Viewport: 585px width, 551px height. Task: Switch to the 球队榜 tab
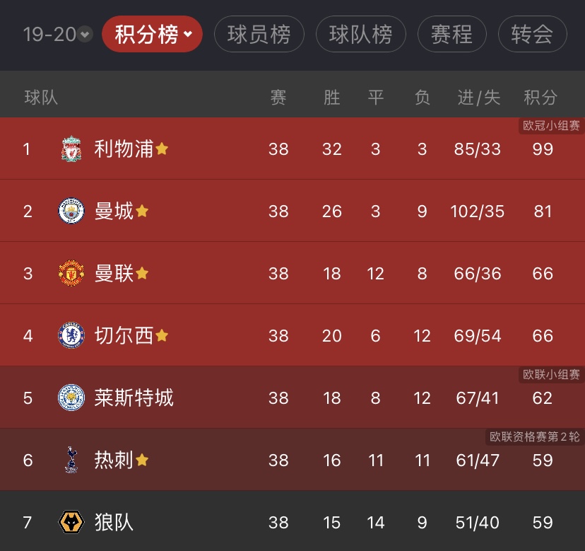coord(360,34)
